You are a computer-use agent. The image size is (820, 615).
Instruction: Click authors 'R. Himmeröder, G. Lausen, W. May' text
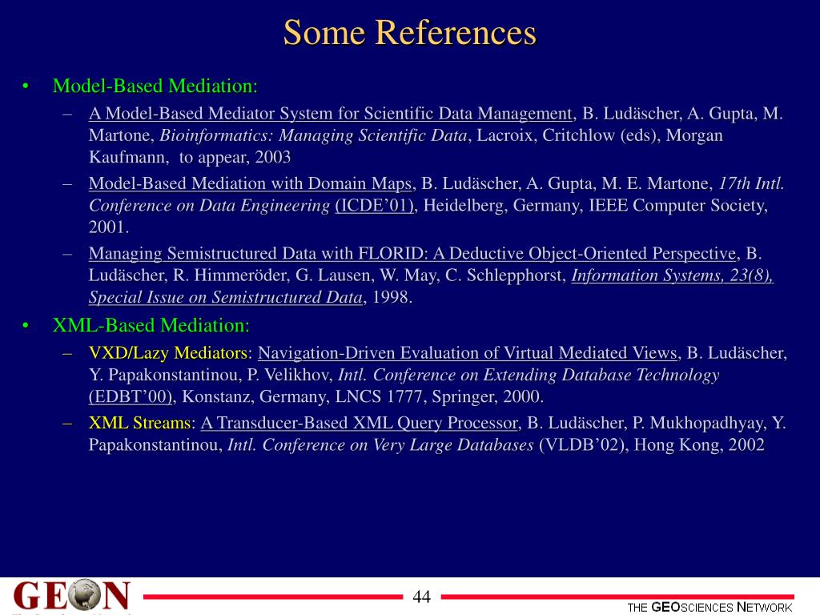pyautogui.click(x=307, y=275)
